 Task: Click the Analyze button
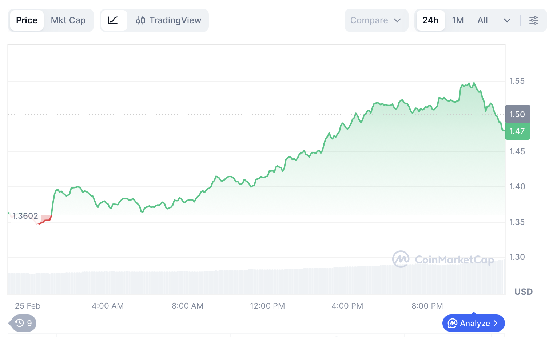coord(473,323)
